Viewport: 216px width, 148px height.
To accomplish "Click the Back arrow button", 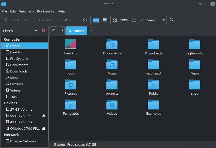I will pos(6,20).
